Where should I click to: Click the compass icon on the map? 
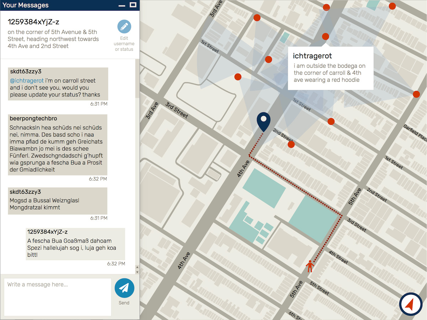(x=411, y=304)
